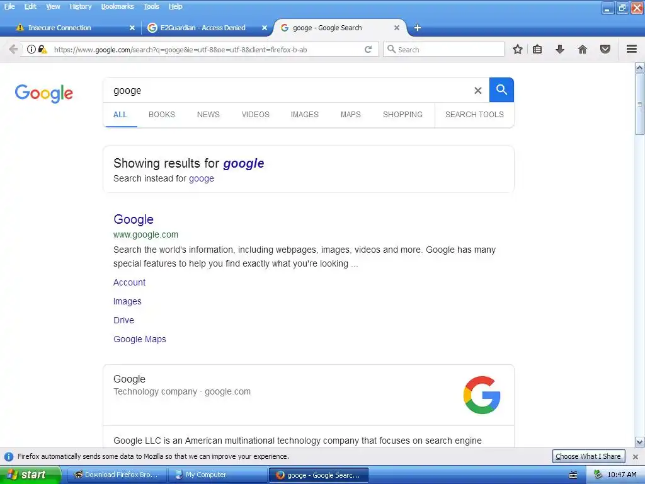
Task: Go back with the browser back arrow
Action: (13, 49)
